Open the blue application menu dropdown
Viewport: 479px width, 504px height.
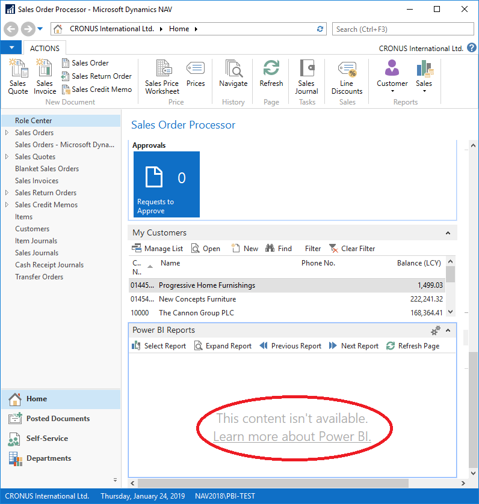click(11, 47)
